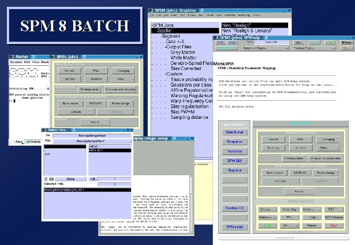
Task: Click the Filt filter text field
Action: (x=115, y=179)
